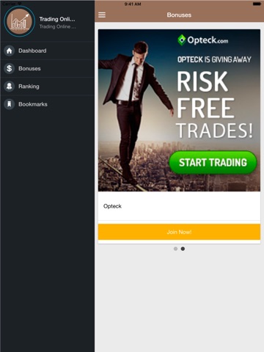Screen dimensions: 264x352
Task: Tap the Opteck card title text
Action: pos(112,206)
